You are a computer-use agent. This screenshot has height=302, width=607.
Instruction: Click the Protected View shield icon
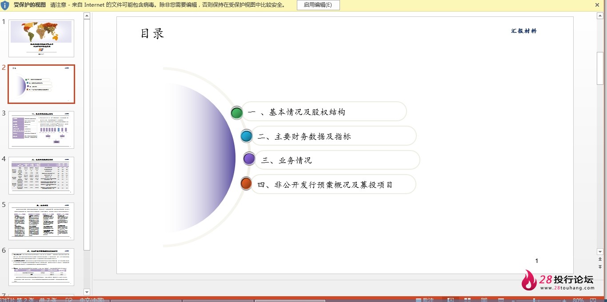click(5, 5)
